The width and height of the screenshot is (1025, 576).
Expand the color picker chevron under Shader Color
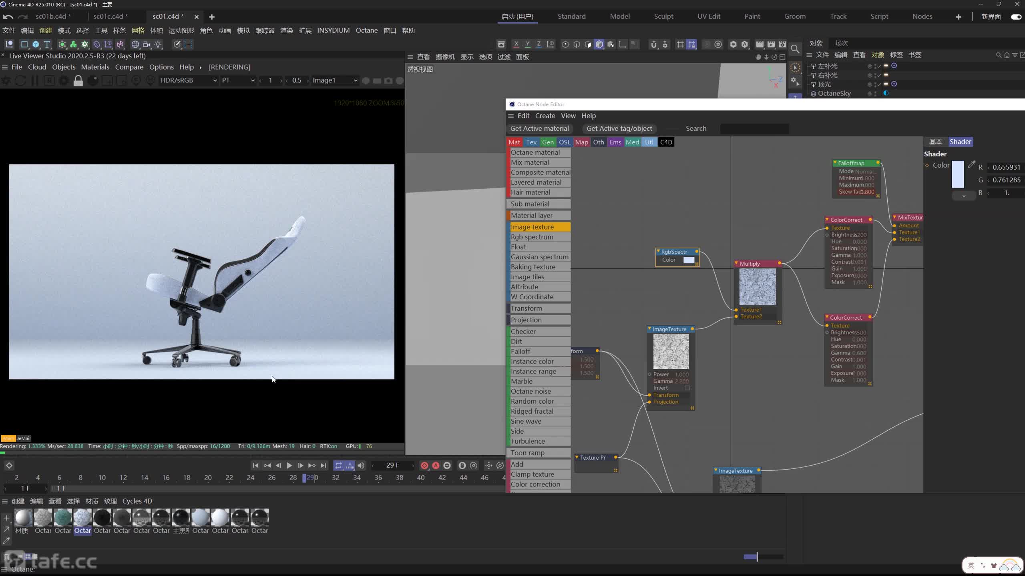(x=964, y=196)
